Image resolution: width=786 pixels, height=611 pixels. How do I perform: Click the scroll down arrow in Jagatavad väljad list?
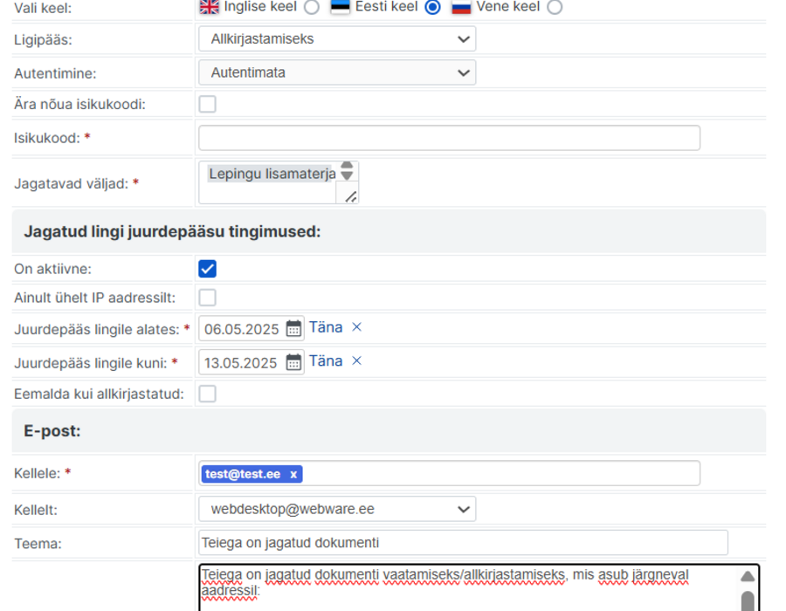click(347, 175)
